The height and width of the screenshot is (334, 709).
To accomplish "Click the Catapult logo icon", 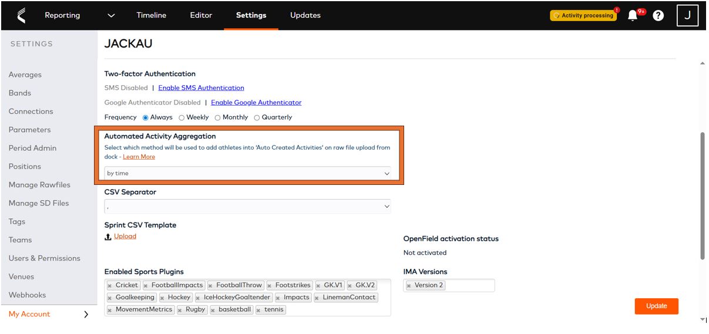I will pos(22,15).
